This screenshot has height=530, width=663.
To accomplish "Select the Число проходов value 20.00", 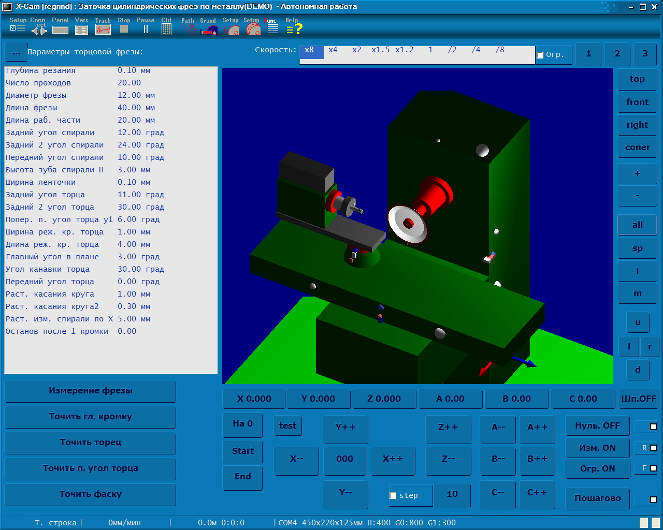I will pos(129,83).
